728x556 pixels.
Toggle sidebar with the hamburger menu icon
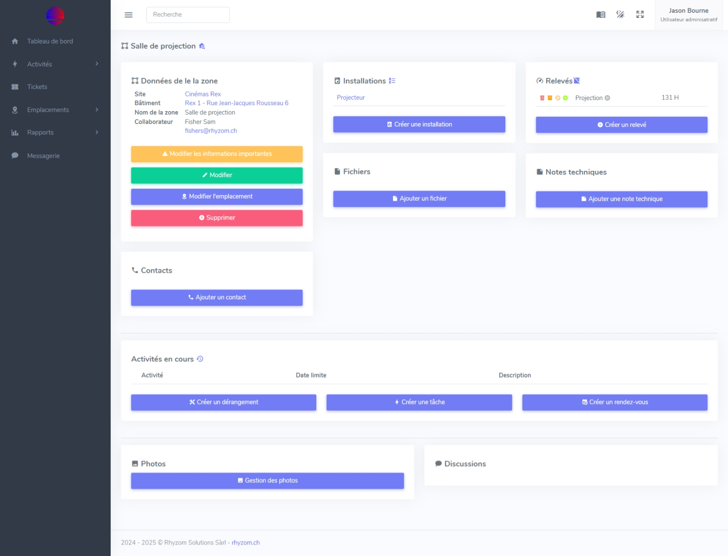129,15
